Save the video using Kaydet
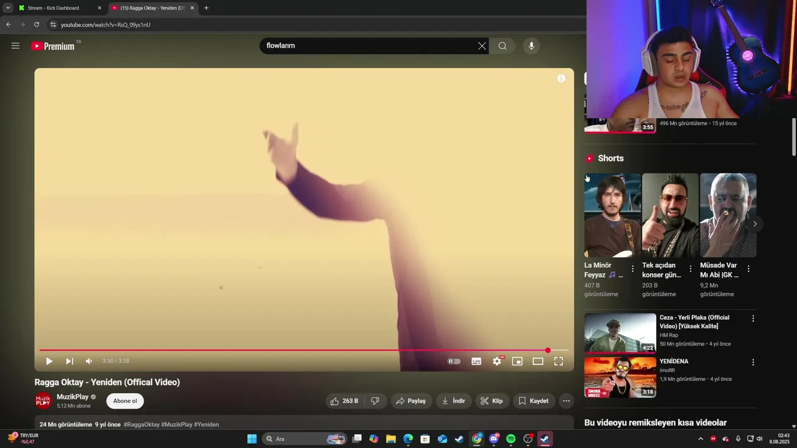Viewport: 797px width, 448px height. coord(534,401)
